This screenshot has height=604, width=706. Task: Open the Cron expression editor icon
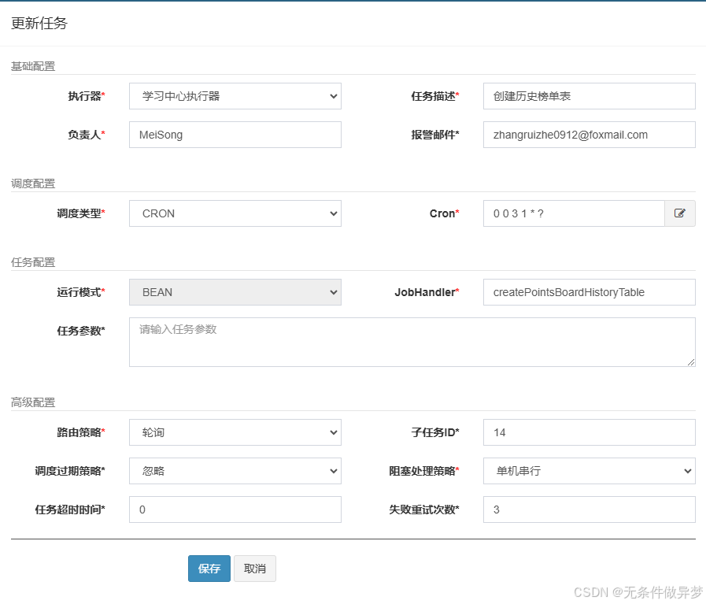click(x=680, y=213)
